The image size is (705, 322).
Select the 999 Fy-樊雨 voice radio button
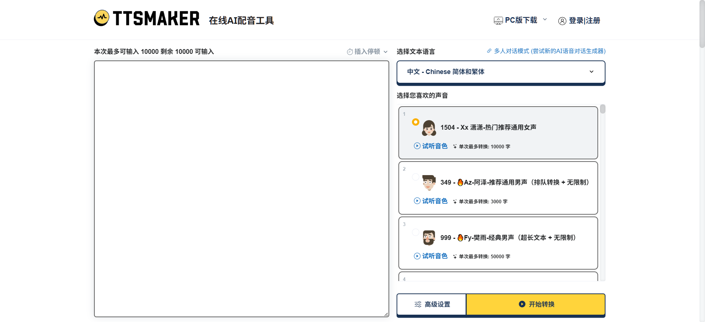415,232
